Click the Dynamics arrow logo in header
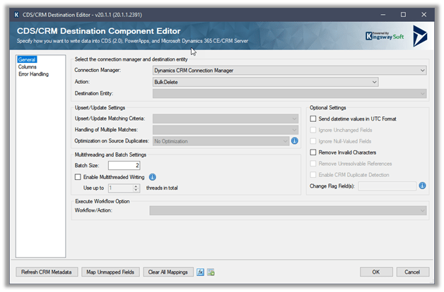 click(x=420, y=35)
